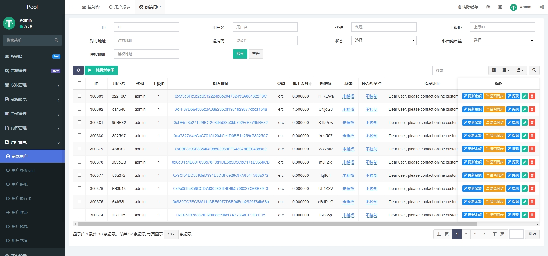Toggle the table card view icon
The image size is (548, 256).
click(494, 70)
